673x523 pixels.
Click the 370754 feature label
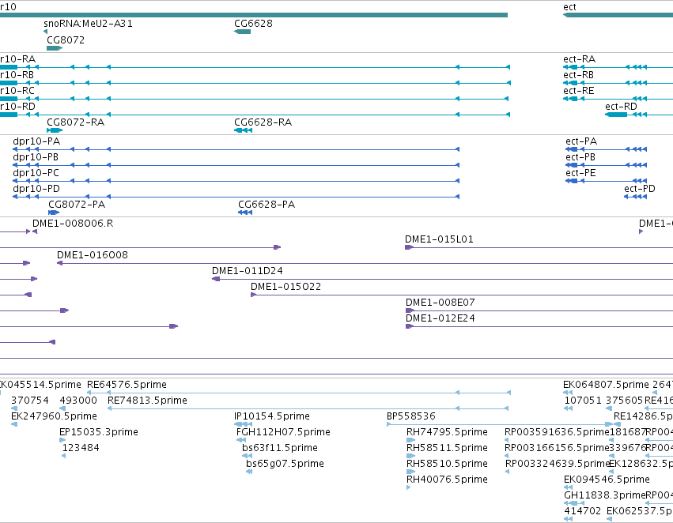pos(29,401)
